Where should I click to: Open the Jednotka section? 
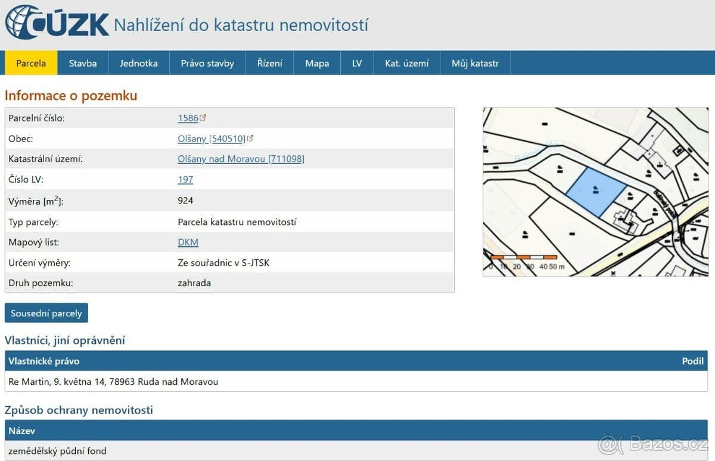point(138,62)
